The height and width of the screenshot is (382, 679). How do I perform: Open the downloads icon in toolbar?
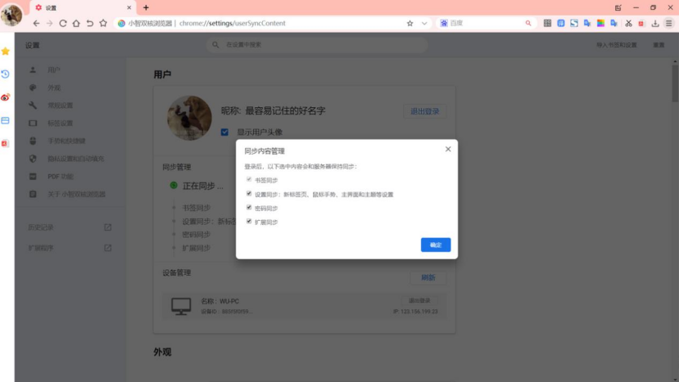pyautogui.click(x=655, y=24)
